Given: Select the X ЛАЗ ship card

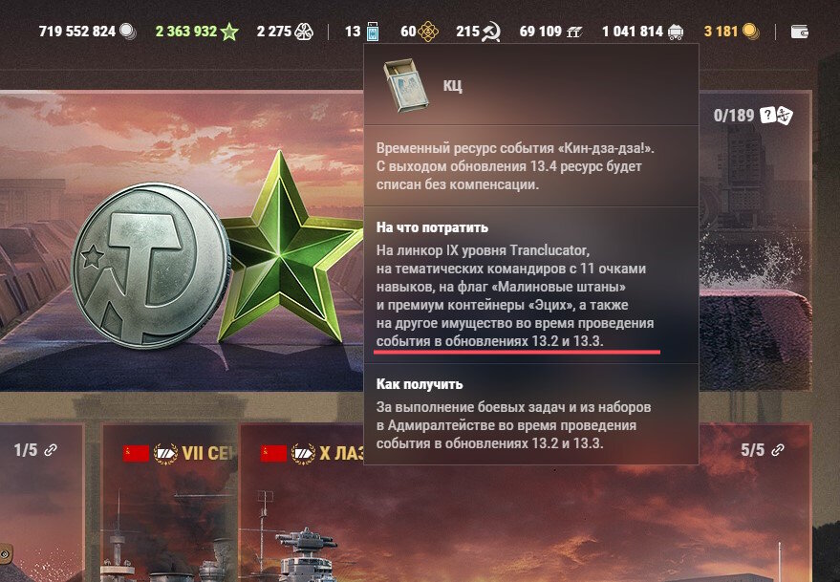Looking at the screenshot, I should point(302,503).
